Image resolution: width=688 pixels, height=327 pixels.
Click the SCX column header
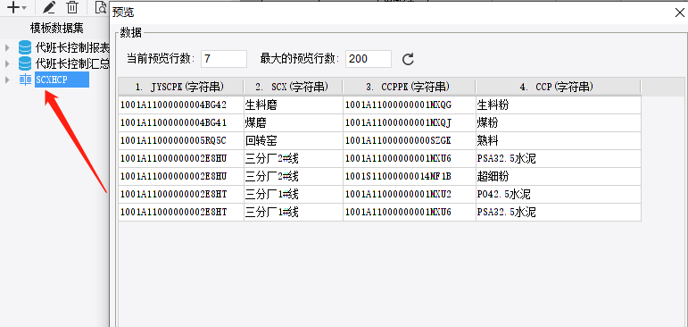click(293, 87)
